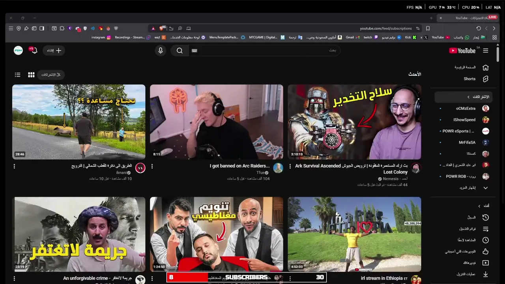Open the twitch bookmark
Screen dimensions: 505x284
370,37
